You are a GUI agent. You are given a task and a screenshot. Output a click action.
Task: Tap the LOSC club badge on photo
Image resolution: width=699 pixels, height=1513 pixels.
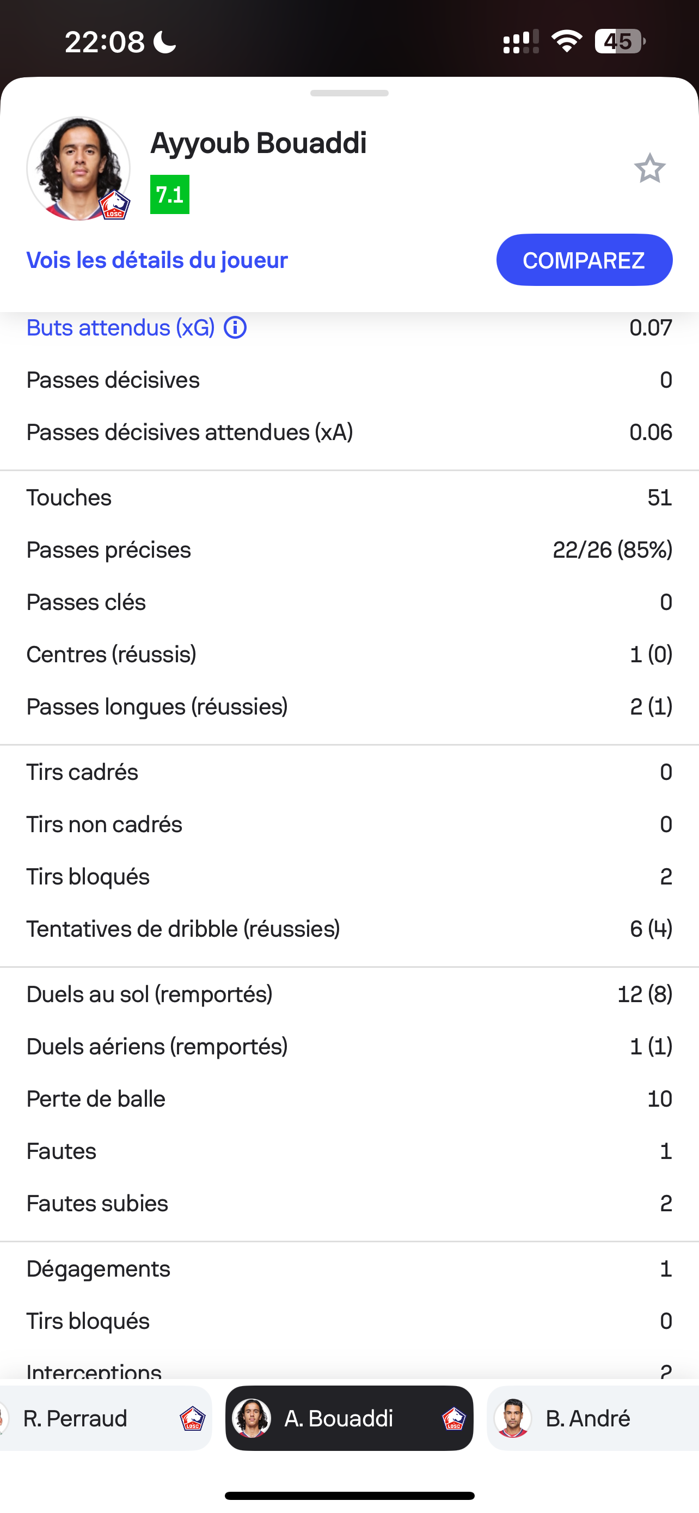pyautogui.click(x=115, y=205)
